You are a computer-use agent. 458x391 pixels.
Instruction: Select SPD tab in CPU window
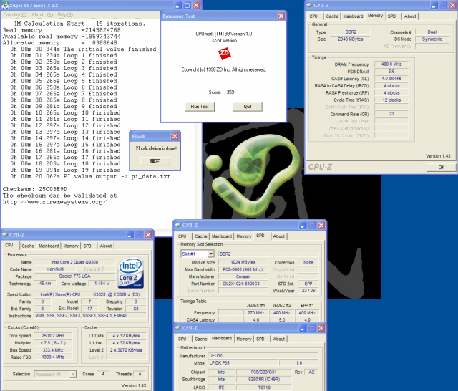pos(87,246)
